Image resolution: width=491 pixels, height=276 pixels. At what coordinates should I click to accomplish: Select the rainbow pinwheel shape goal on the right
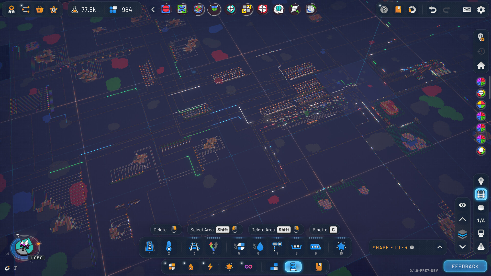(481, 82)
